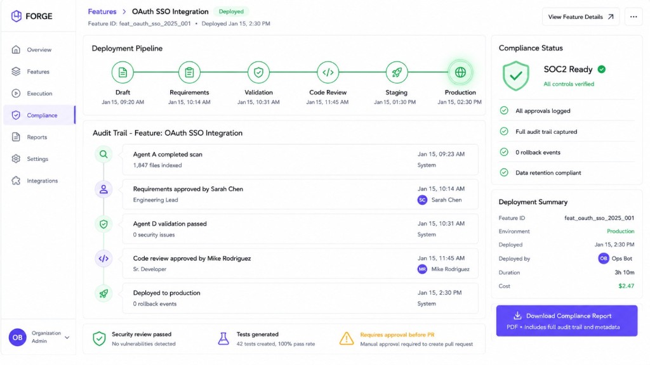This screenshot has width=650, height=365.
Task: Click the Integrations puzzle icon
Action: (x=16, y=181)
